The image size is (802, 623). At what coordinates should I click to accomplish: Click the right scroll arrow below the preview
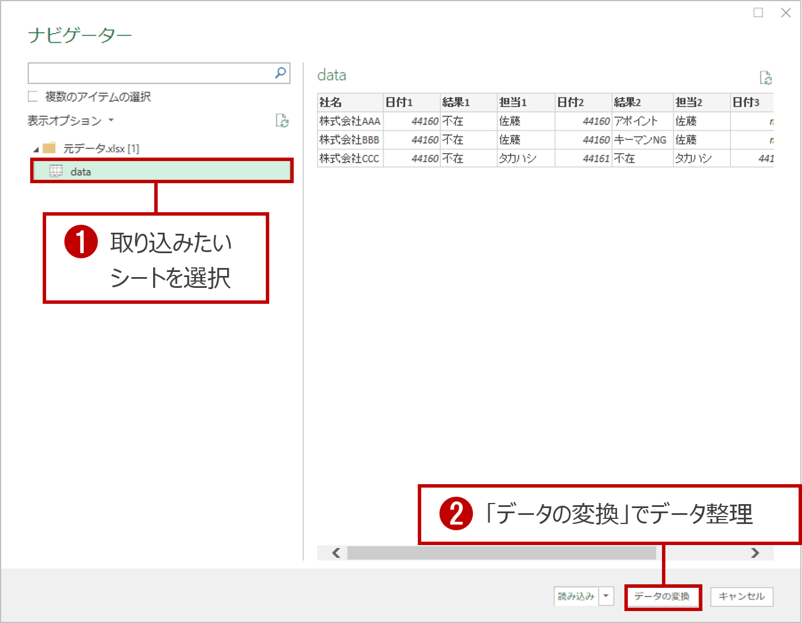[755, 552]
